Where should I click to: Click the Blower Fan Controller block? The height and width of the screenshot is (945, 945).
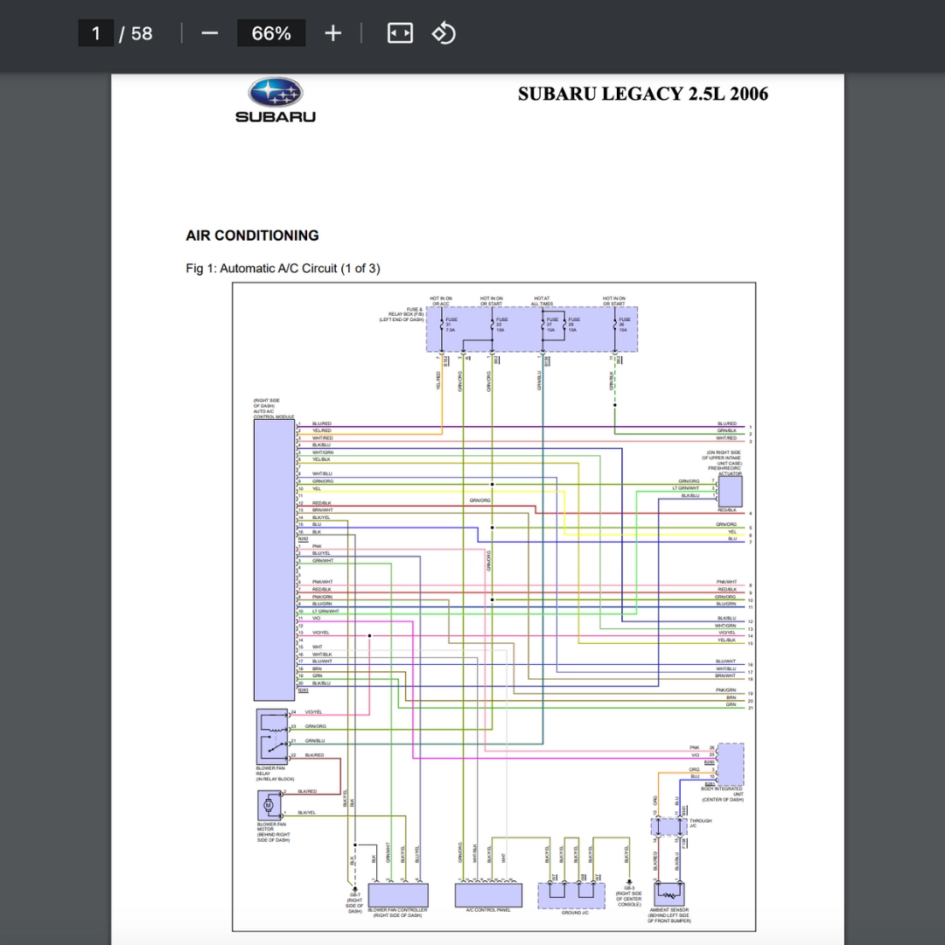point(398,895)
